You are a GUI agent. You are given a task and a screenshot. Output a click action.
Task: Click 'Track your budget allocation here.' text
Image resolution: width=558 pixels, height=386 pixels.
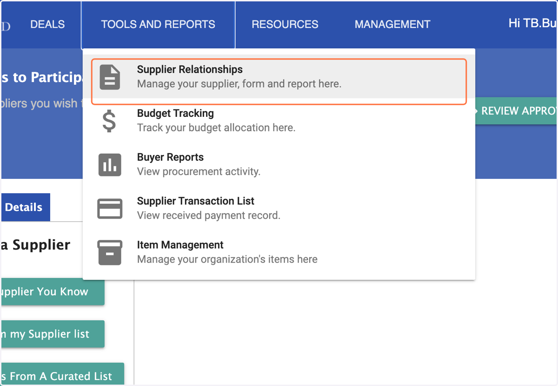click(x=216, y=128)
